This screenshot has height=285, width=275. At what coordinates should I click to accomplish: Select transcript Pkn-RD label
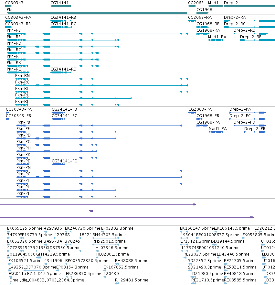pyautogui.click(x=14, y=43)
